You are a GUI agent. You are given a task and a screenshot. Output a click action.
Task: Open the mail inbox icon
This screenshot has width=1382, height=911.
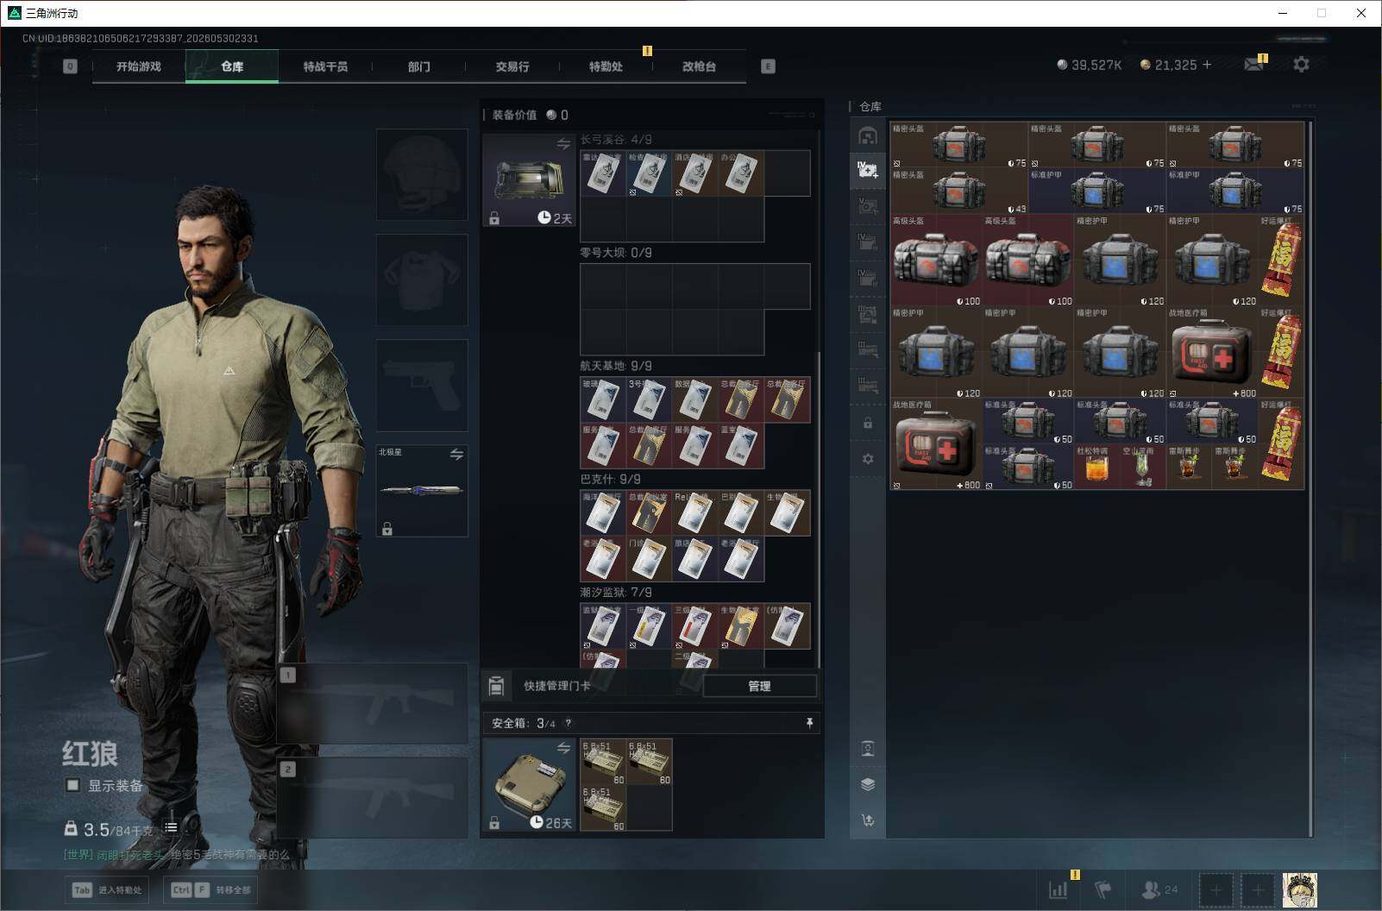(x=1253, y=65)
